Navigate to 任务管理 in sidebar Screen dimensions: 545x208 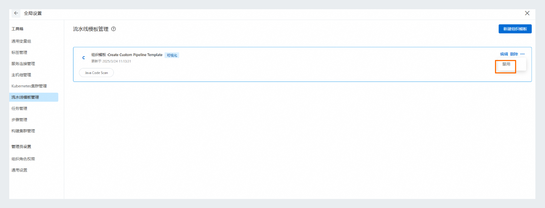[19, 108]
